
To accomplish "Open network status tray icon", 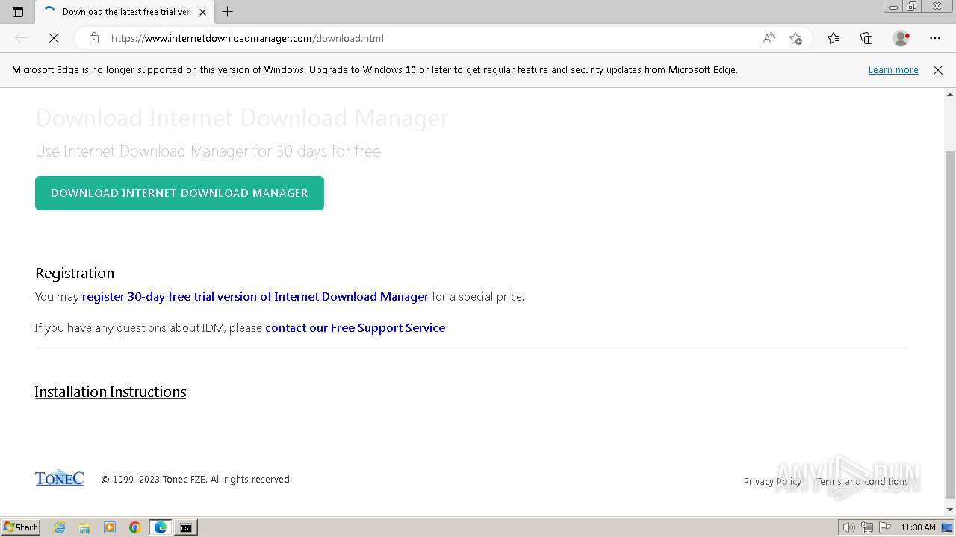I will [x=866, y=527].
